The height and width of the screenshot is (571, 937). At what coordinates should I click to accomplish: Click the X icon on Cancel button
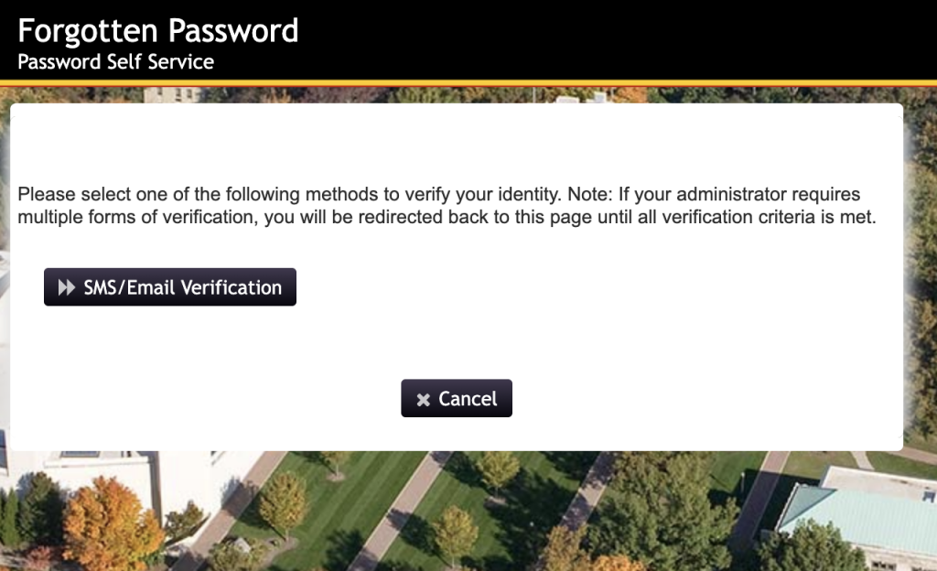coord(423,400)
